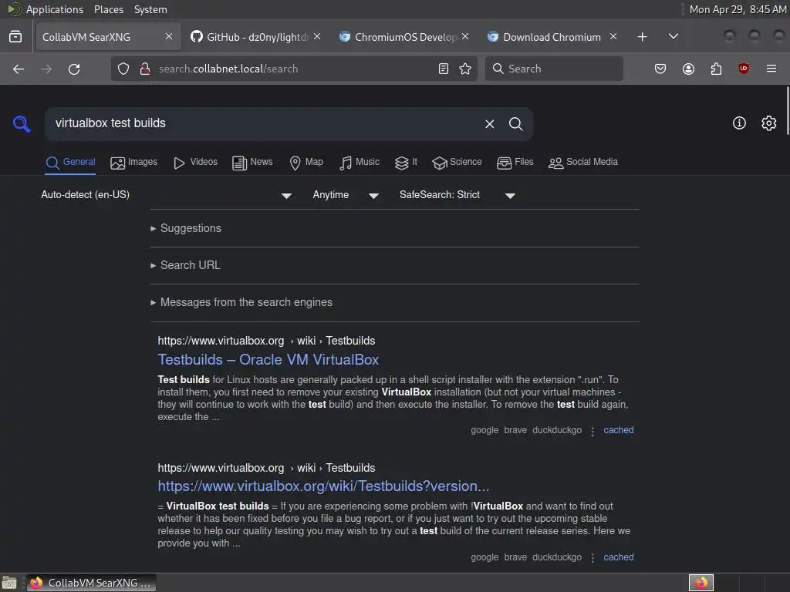Open Firefox account icon
This screenshot has width=790, height=592.
[x=688, y=69]
